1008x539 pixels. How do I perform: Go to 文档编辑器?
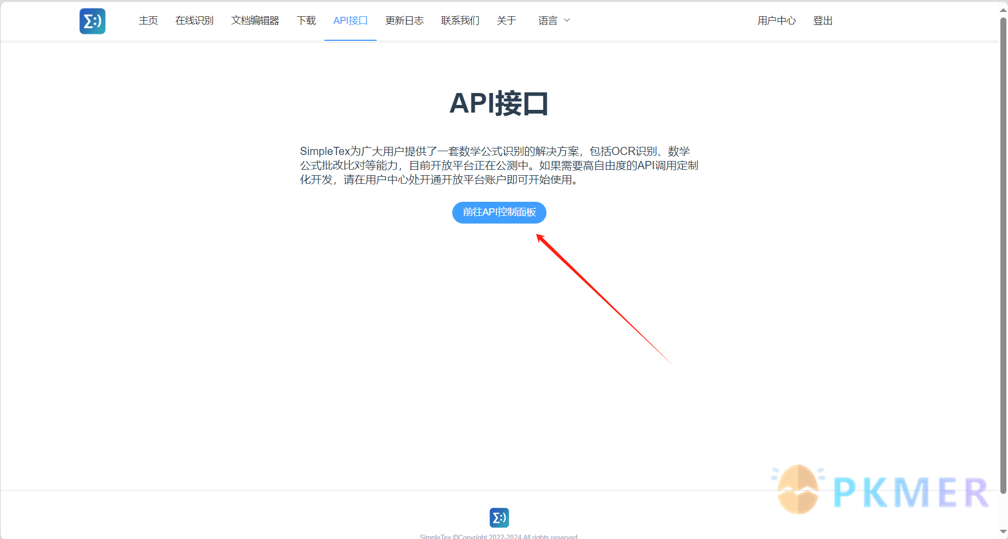[x=255, y=21]
